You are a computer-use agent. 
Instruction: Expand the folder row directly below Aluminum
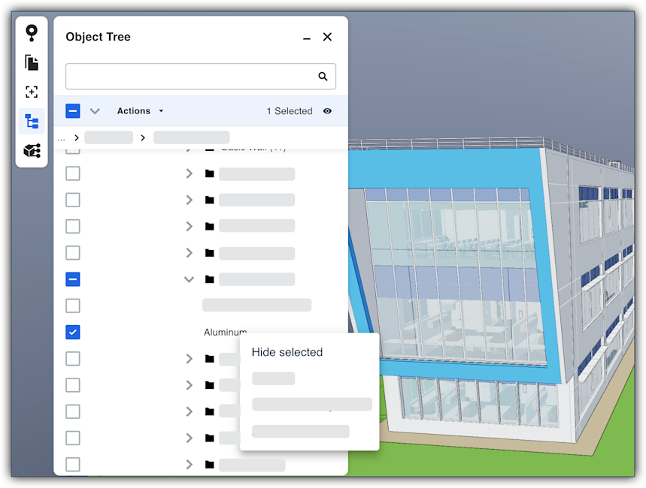[189, 358]
